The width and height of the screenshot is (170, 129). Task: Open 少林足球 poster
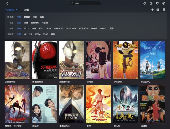pos(126,60)
